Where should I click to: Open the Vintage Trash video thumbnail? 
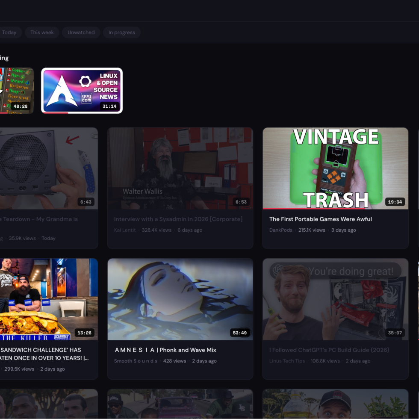(335, 168)
